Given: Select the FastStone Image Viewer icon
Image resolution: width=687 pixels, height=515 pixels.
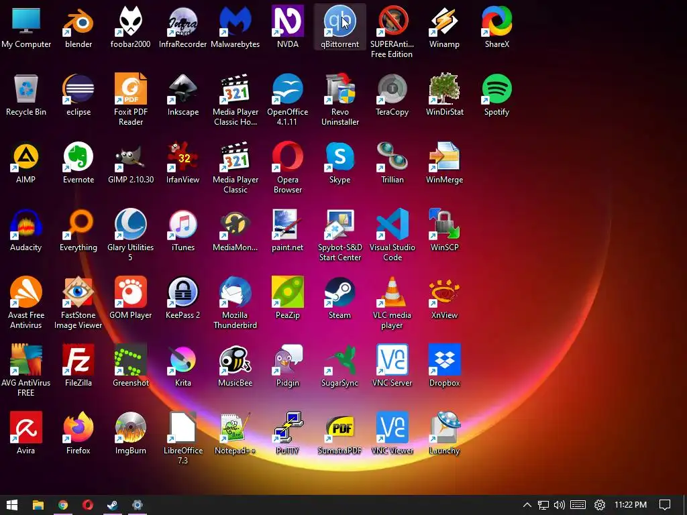Looking at the screenshot, I should click(78, 292).
